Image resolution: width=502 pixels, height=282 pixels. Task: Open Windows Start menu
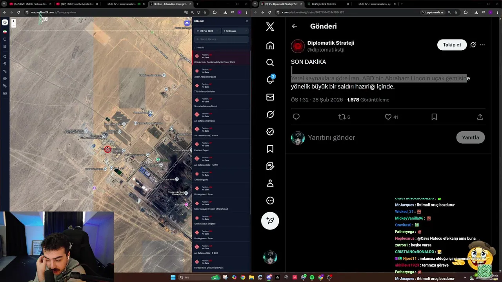pyautogui.click(x=173, y=277)
